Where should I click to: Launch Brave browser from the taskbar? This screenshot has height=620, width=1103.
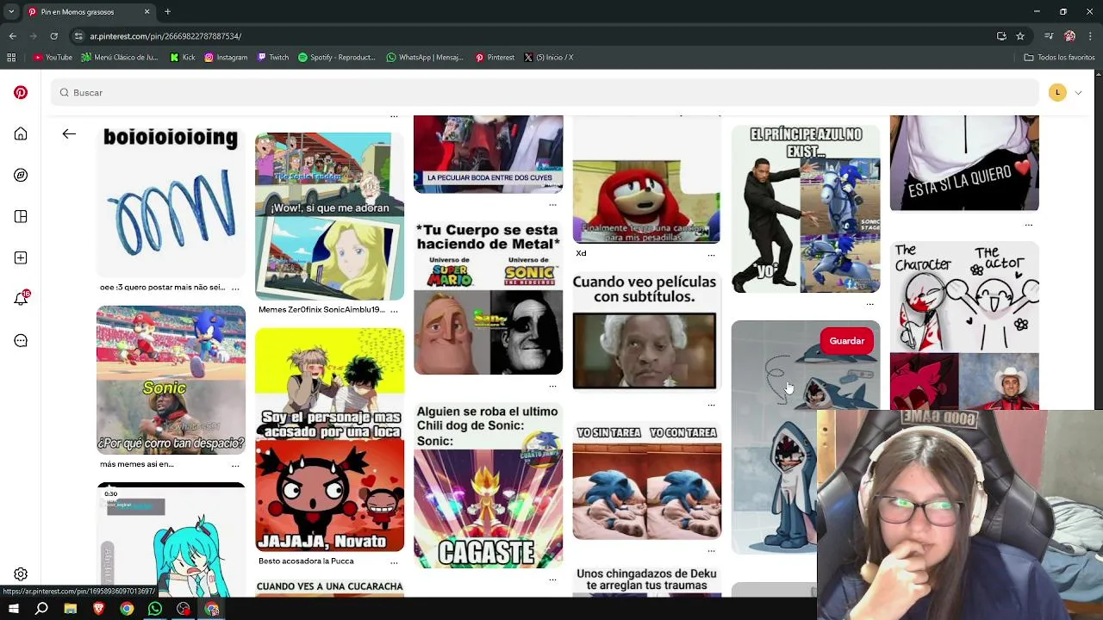click(98, 609)
